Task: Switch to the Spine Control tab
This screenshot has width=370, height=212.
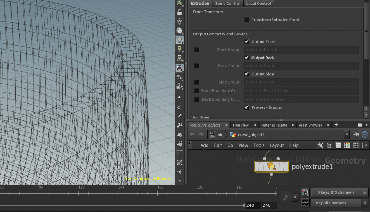Action: (x=228, y=3)
